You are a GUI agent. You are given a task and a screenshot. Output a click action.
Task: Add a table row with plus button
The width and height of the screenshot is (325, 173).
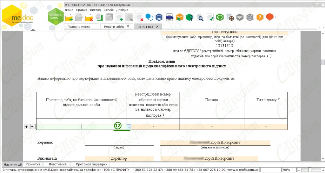point(27,127)
